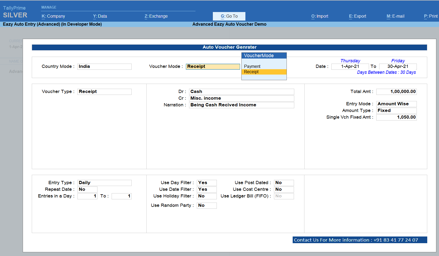The image size is (439, 256).
Task: Click the Voucher Type Receipt field
Action: click(x=104, y=92)
